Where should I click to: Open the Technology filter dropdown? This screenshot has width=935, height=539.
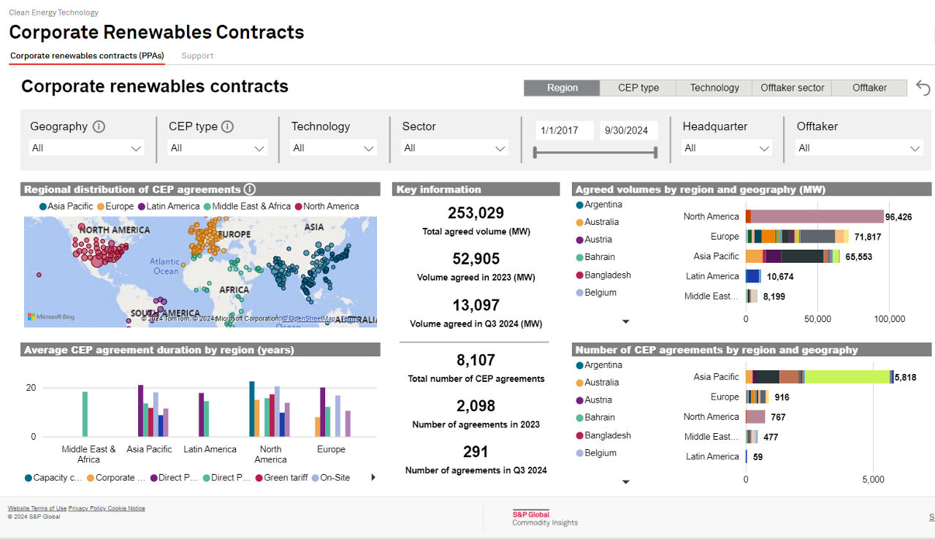click(334, 148)
